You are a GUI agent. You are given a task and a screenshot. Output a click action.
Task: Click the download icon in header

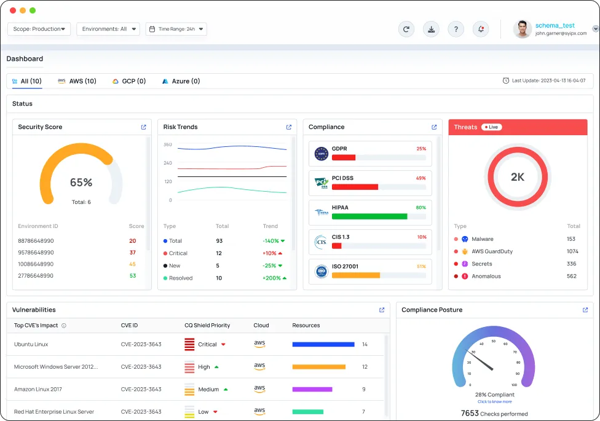tap(431, 29)
